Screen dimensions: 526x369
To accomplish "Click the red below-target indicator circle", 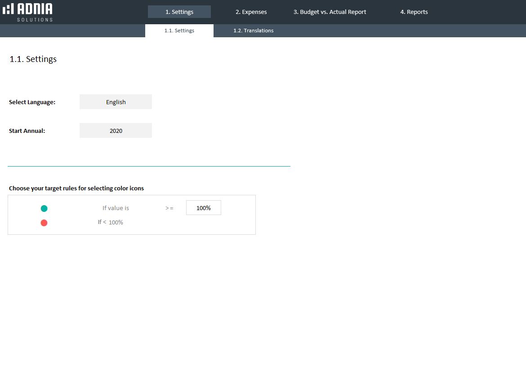I will point(44,223).
